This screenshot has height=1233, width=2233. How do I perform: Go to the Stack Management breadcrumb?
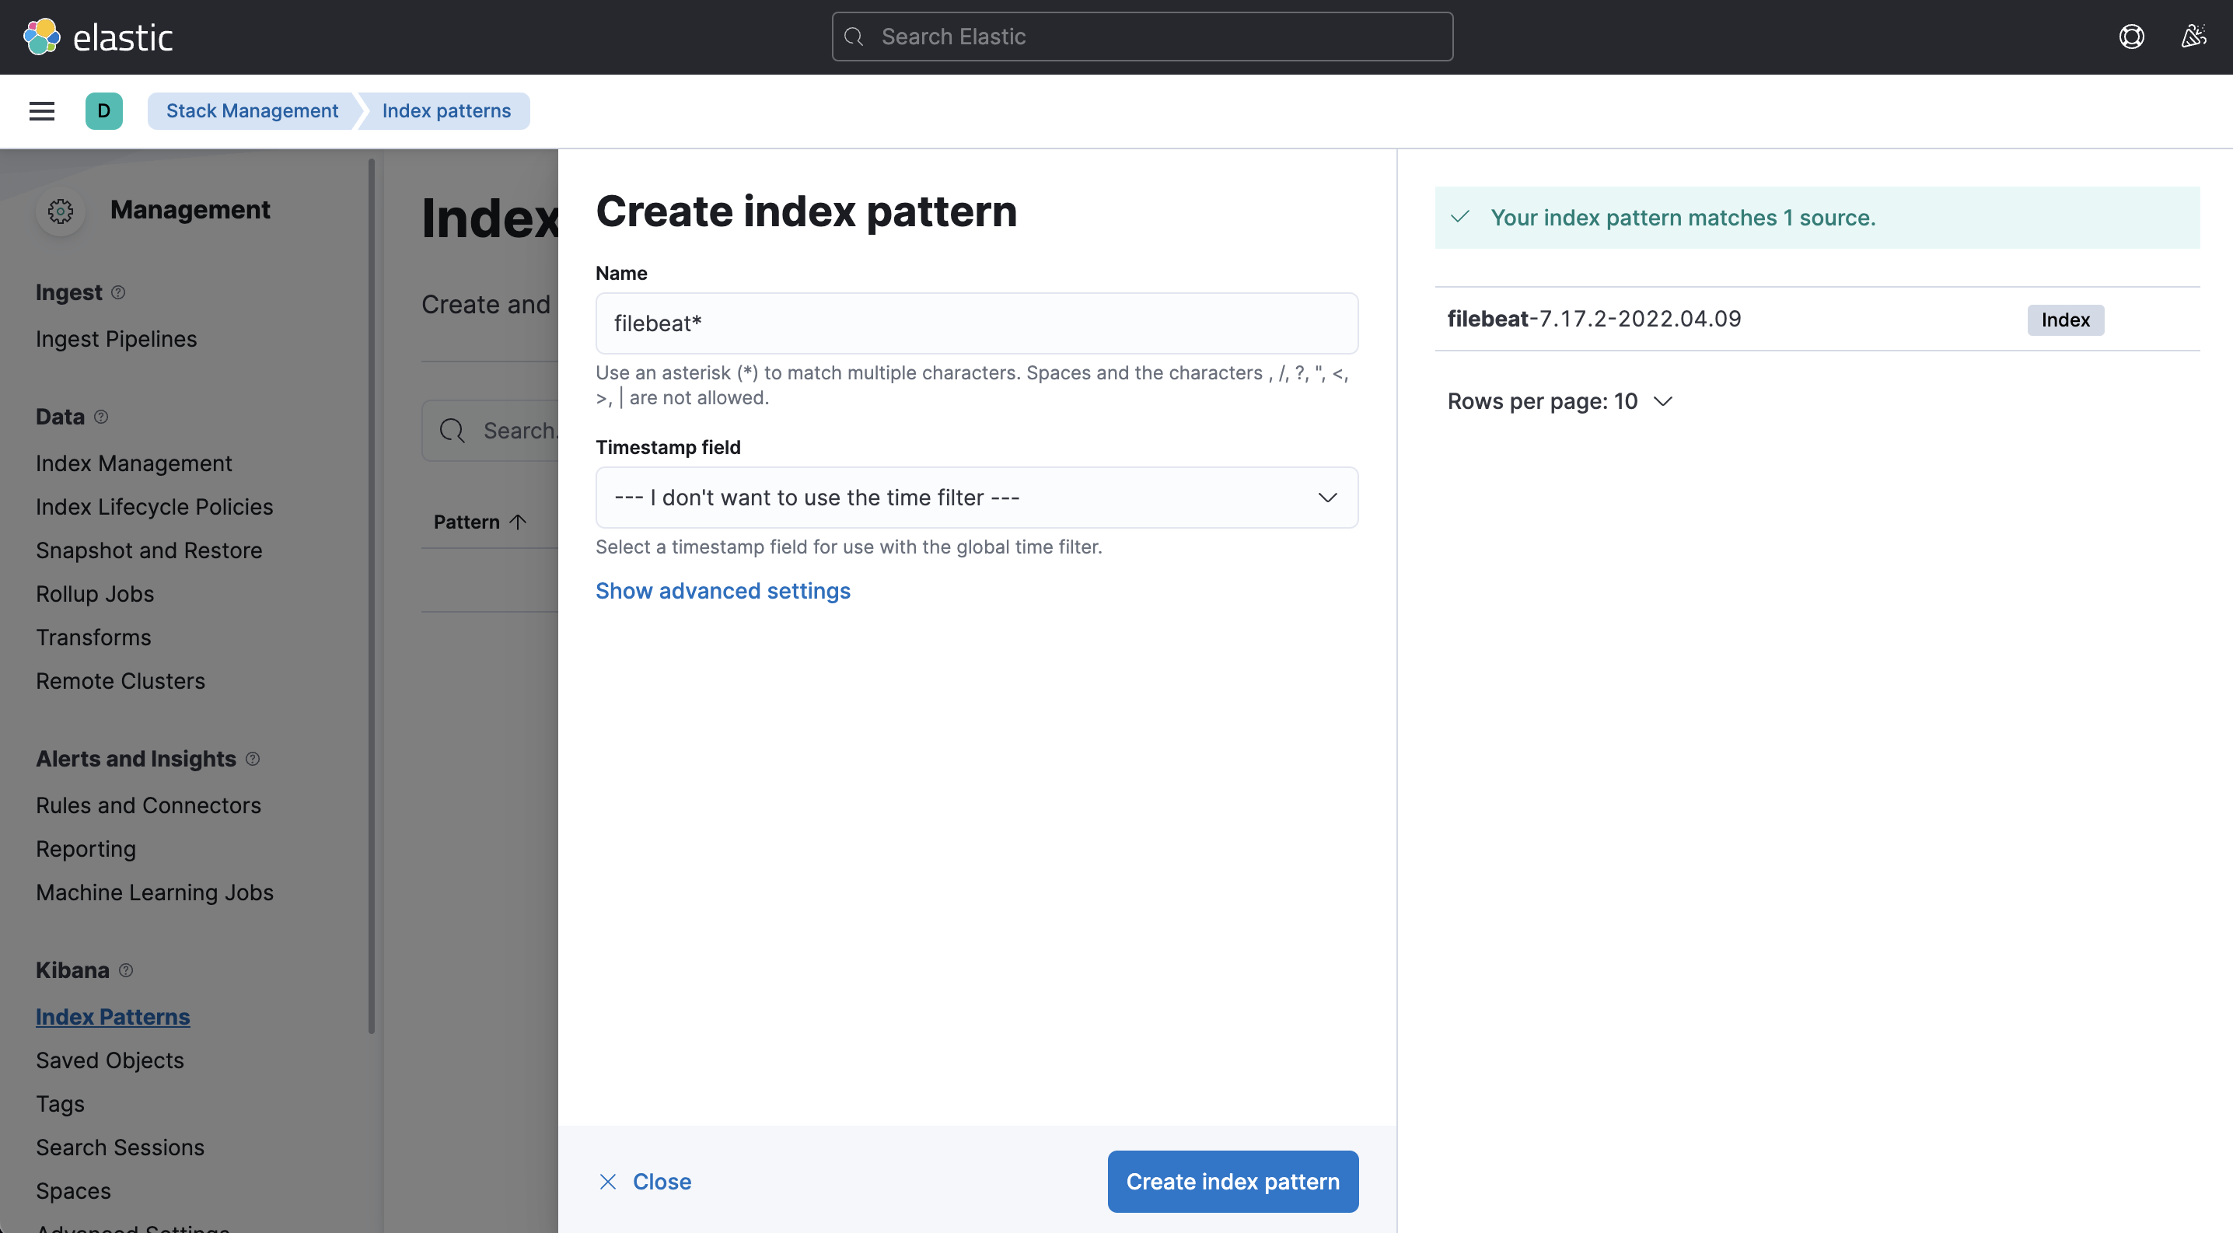tap(252, 111)
